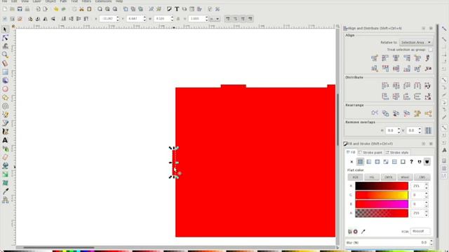Screen dimensions: 449x252
Task: Open the Extensions menu
Action: 103,1
